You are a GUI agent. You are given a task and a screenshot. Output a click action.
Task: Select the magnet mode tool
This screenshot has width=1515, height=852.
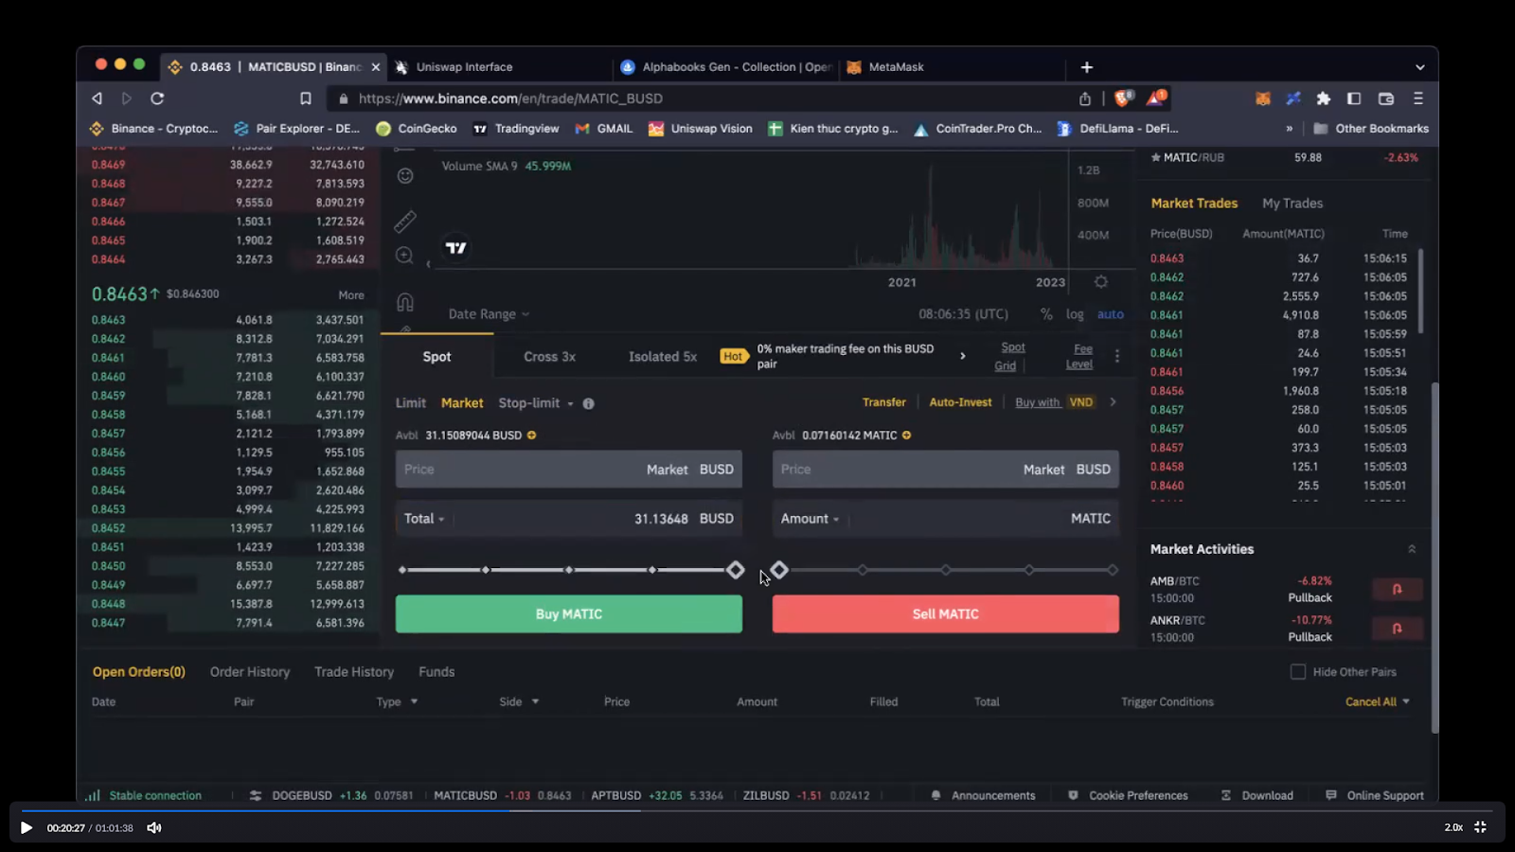coord(405,302)
